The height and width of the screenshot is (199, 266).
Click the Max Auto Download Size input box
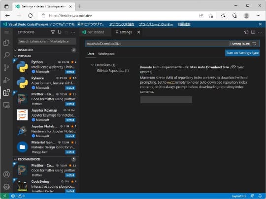pos(166,100)
